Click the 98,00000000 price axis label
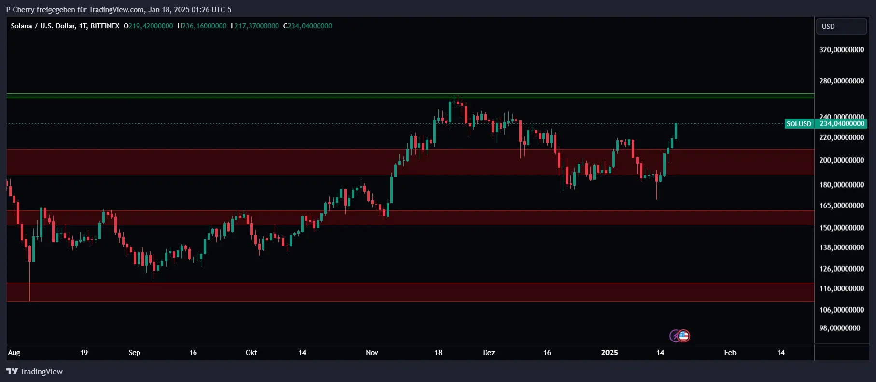The height and width of the screenshot is (382, 876). click(840, 328)
